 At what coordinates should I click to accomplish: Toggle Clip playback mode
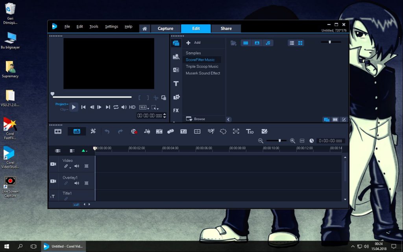[64, 109]
